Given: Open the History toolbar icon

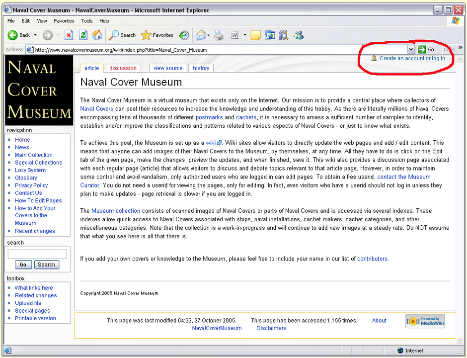Looking at the screenshot, I should click(184, 35).
